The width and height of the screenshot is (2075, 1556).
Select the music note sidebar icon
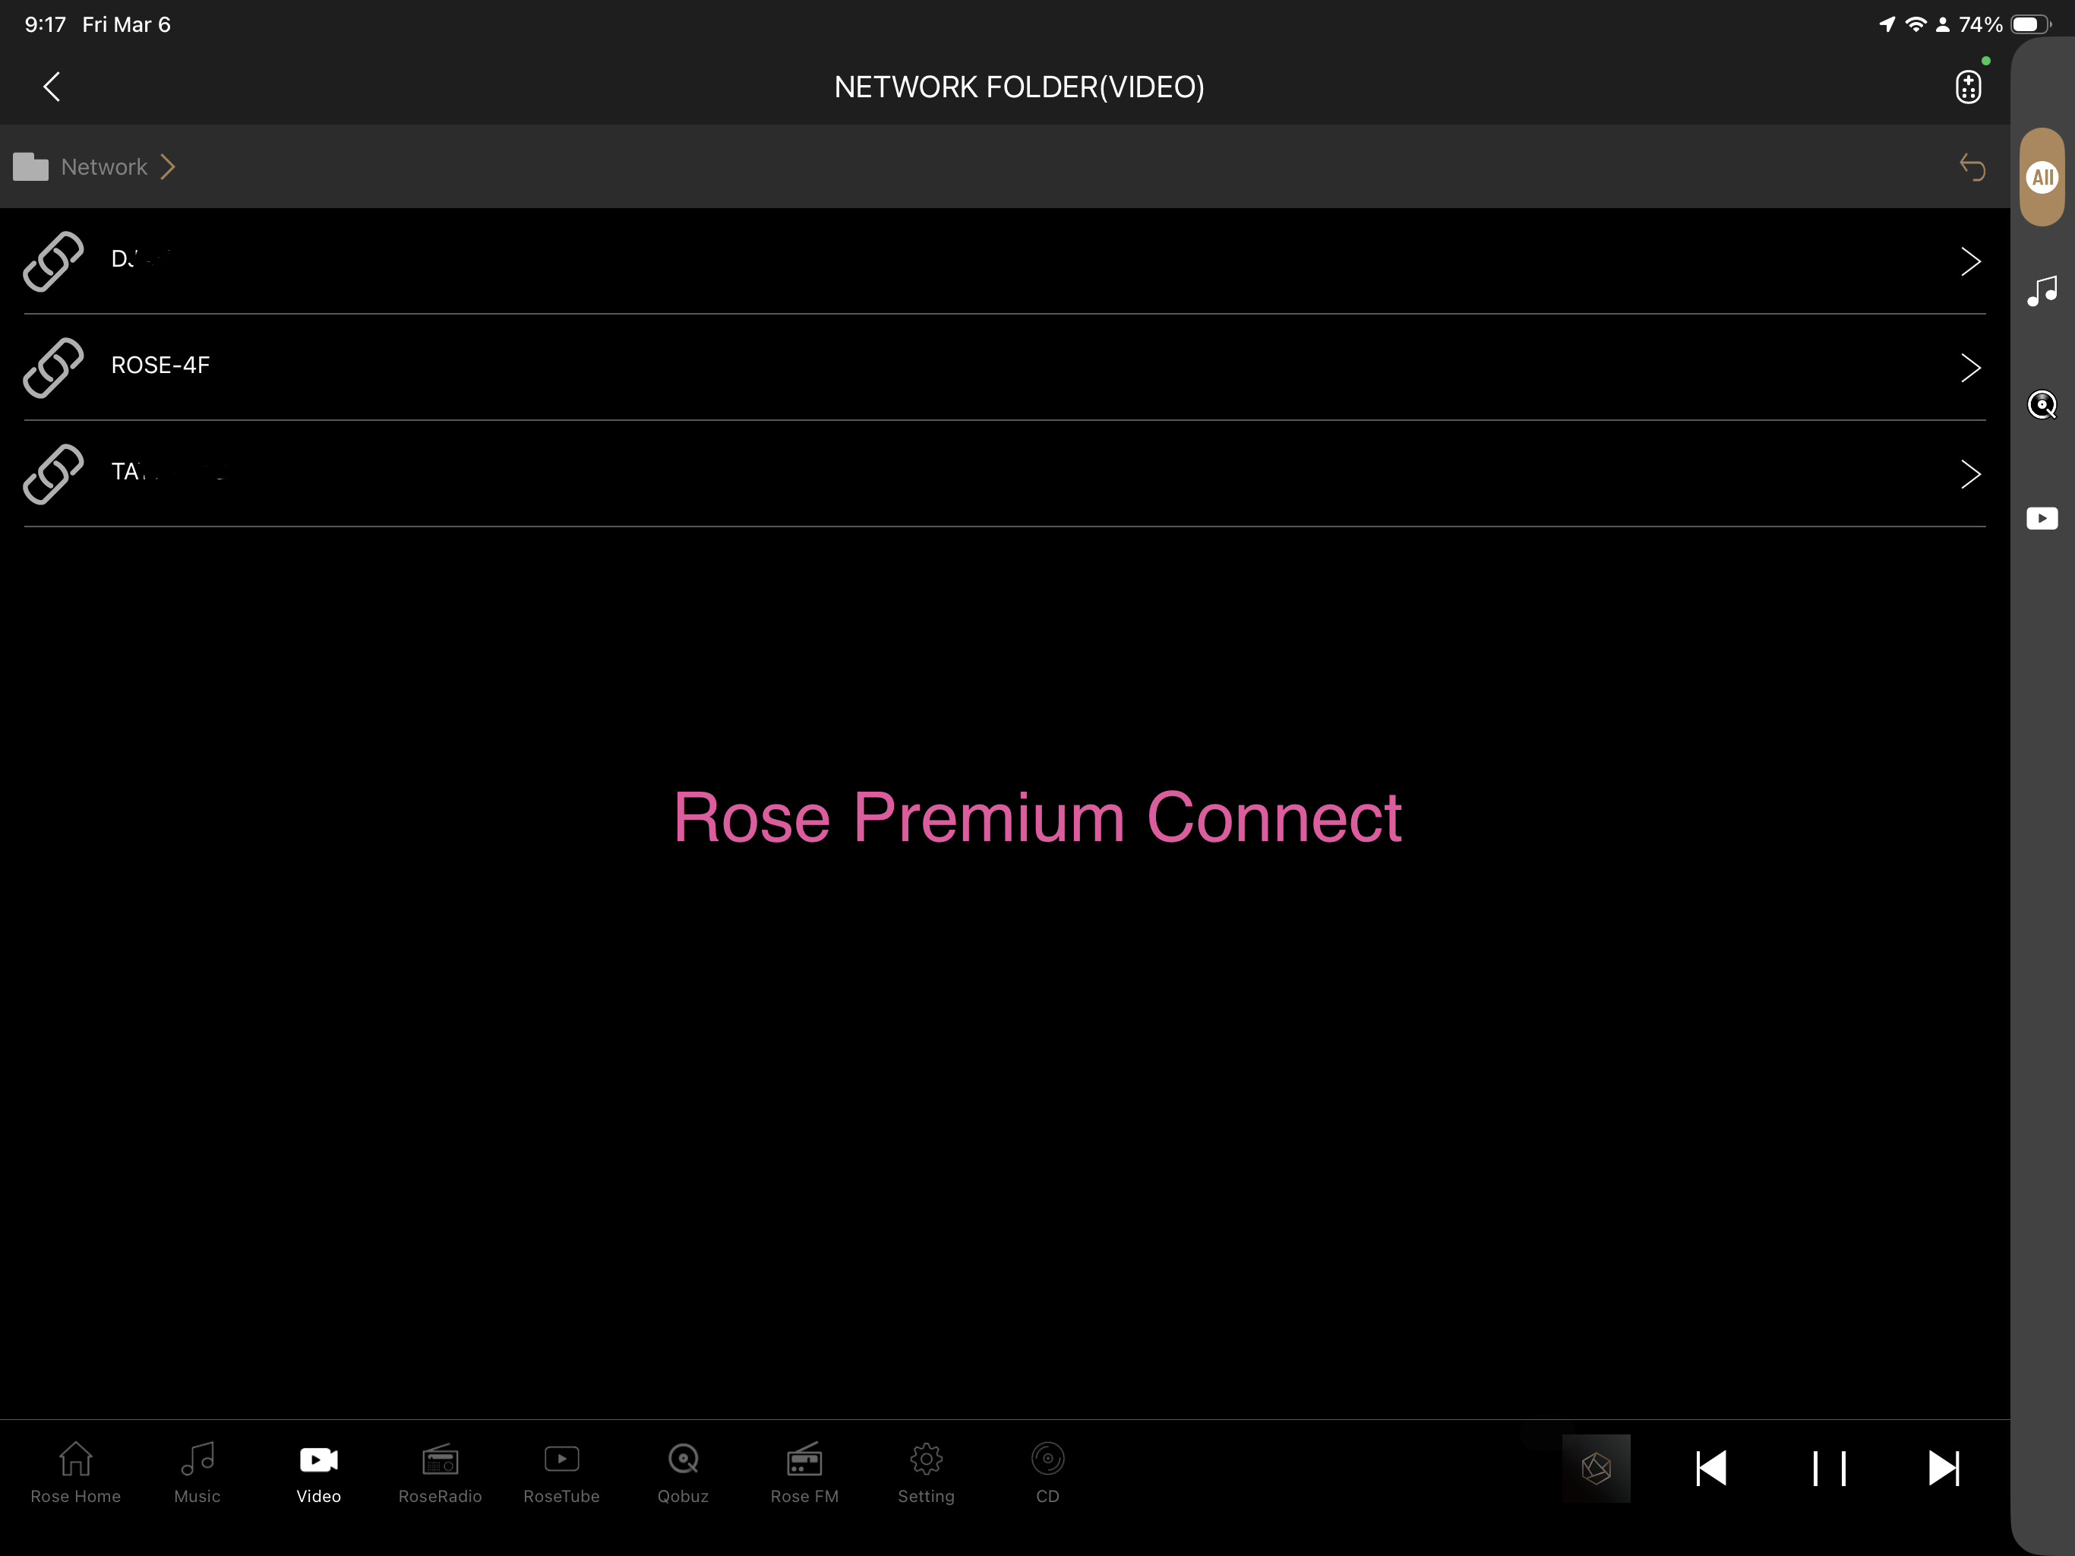tap(2042, 291)
